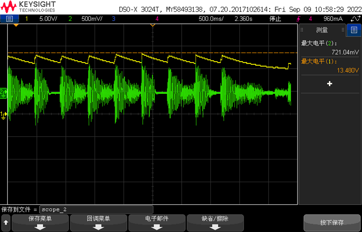Screen dimensions: 362x232
Task: Open the 保存菜单 softkey dropdown
Action: (40, 223)
